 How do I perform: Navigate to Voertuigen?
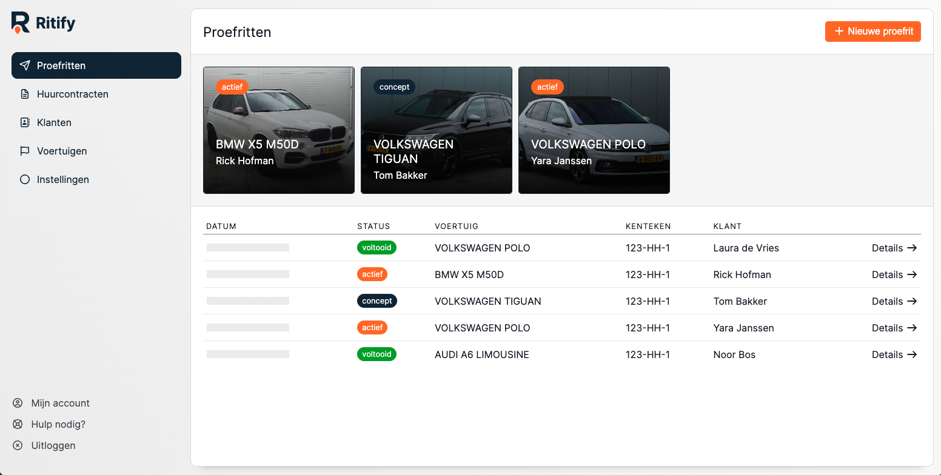pos(96,151)
